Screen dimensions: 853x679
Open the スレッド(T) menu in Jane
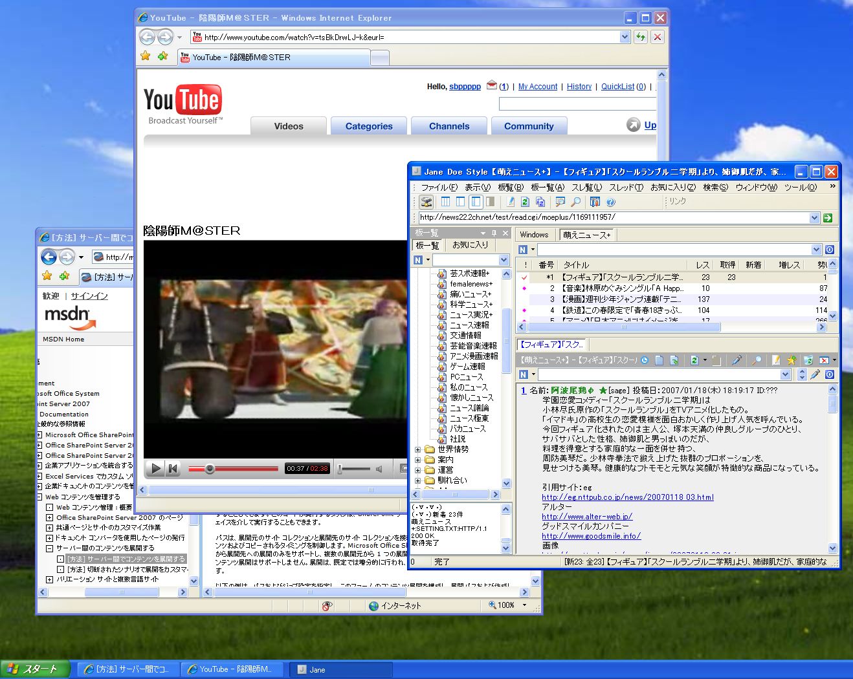click(x=626, y=188)
